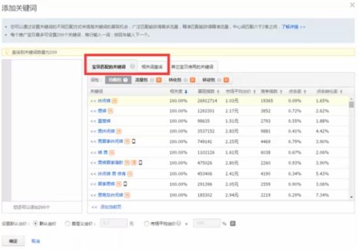The image size is (359, 250).
Task: Click the 取消 cancel link
Action: tap(36, 241)
